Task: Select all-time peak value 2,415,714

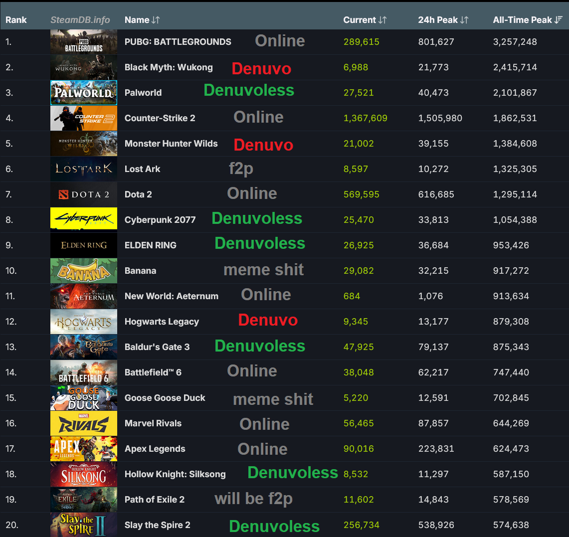Action: click(x=515, y=67)
